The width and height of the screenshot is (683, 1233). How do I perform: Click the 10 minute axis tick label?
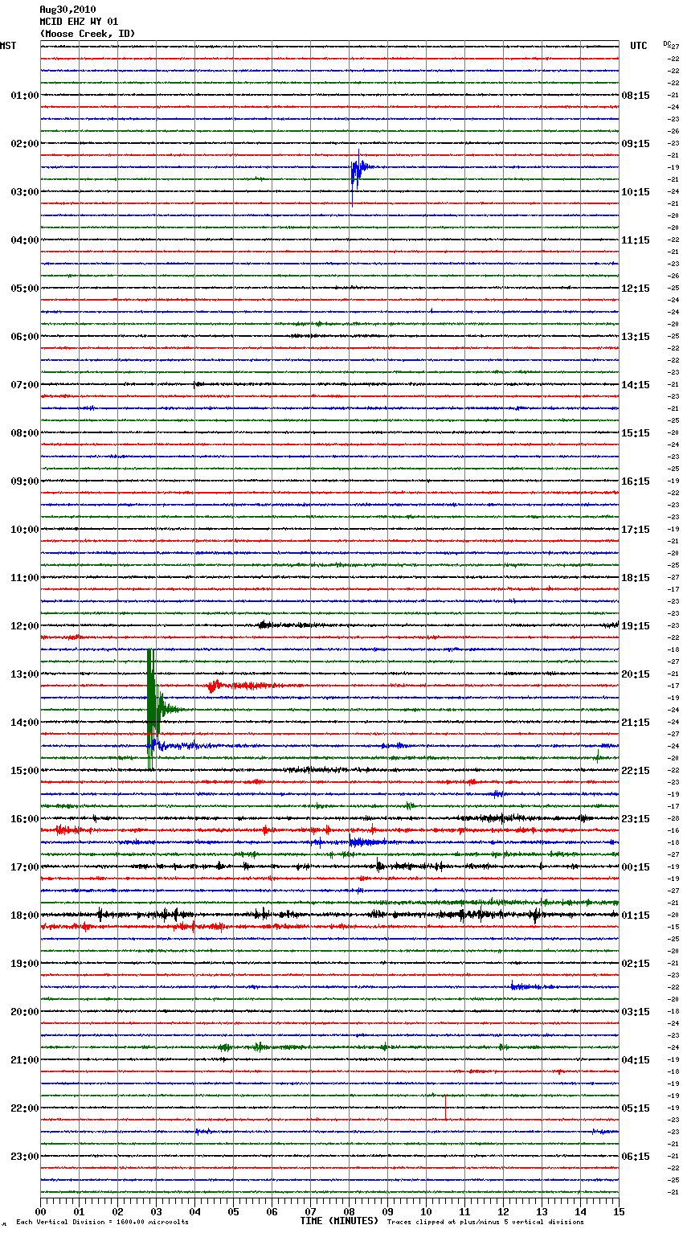[x=426, y=1210]
